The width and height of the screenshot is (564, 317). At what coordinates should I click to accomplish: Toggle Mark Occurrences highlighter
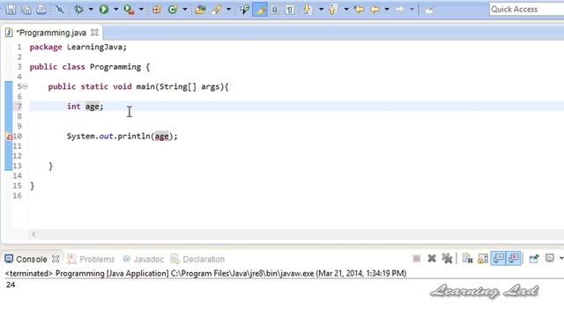260,10
